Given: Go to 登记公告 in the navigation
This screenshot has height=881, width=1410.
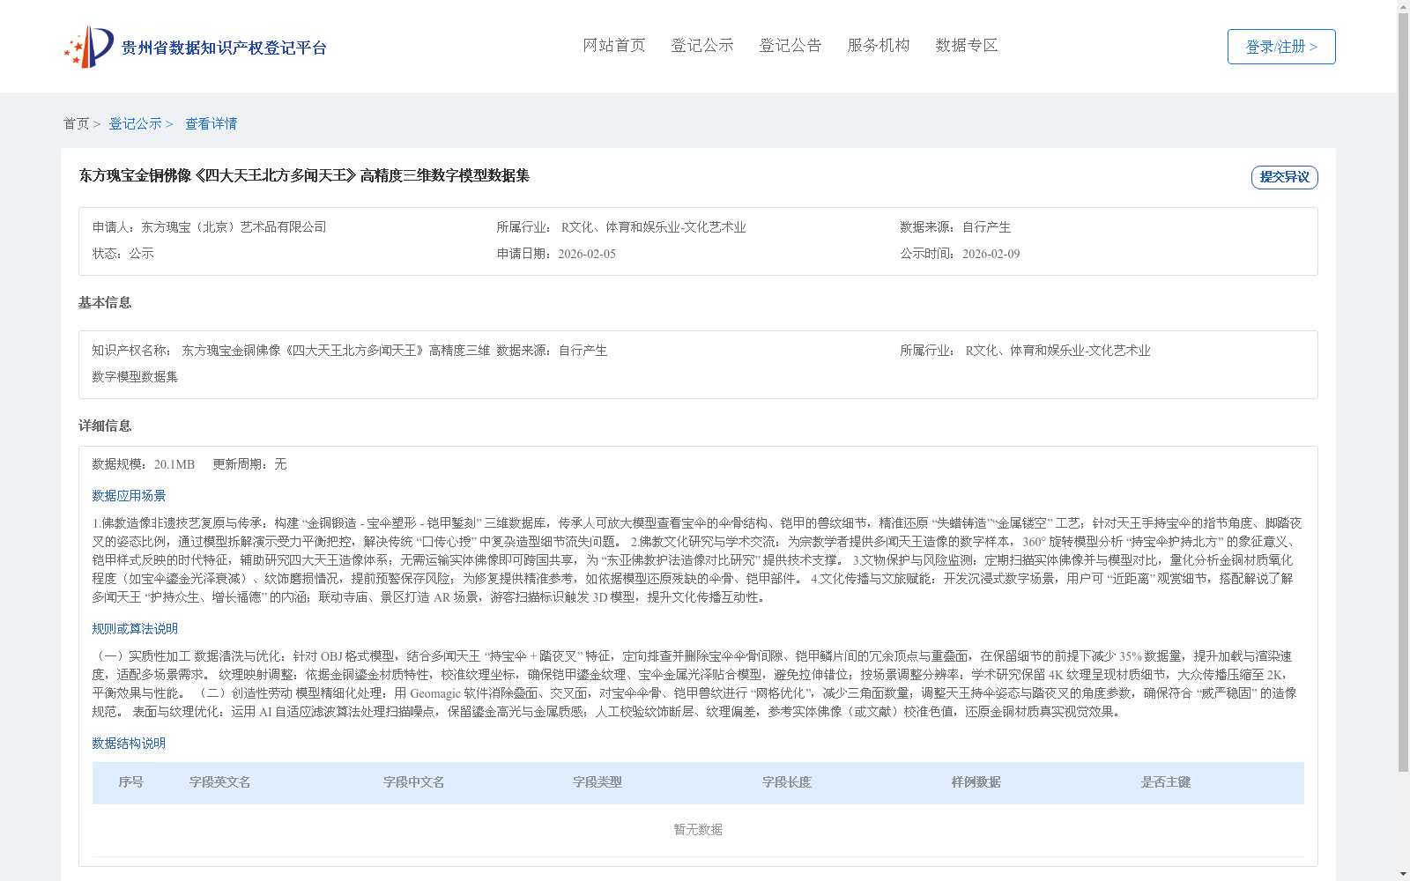Looking at the screenshot, I should pos(790,45).
